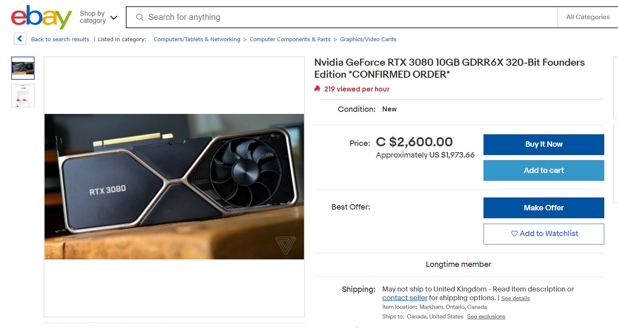Image resolution: width=618 pixels, height=328 pixels.
Task: Click the search magnifier icon
Action: (140, 17)
